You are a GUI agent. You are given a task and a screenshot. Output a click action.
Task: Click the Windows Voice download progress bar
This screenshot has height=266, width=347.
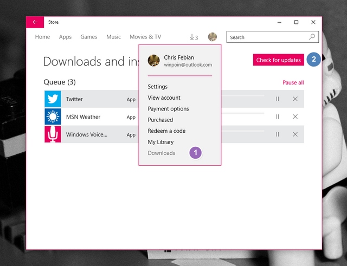243,131
